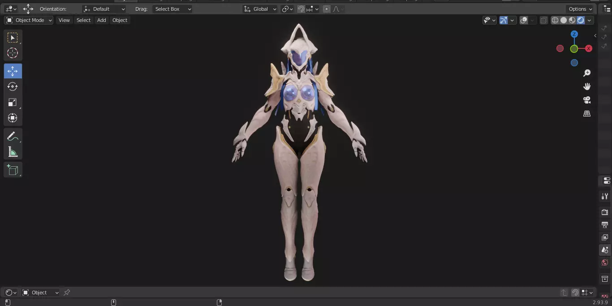The image size is (612, 306).
Task: Open Output properties tab icon
Action: click(x=605, y=224)
